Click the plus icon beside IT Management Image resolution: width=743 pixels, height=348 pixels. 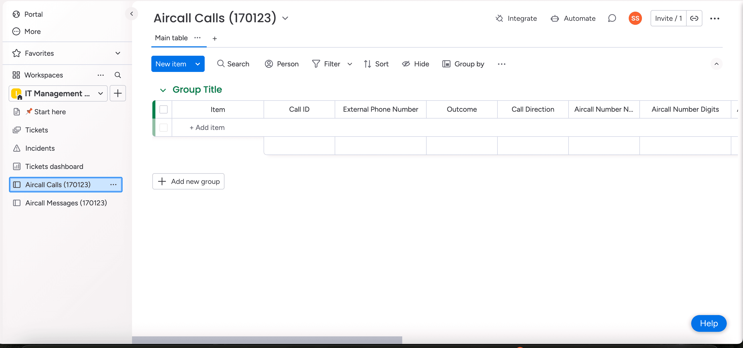pos(118,93)
